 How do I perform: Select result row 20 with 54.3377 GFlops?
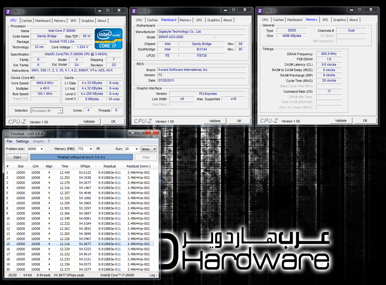(79, 269)
